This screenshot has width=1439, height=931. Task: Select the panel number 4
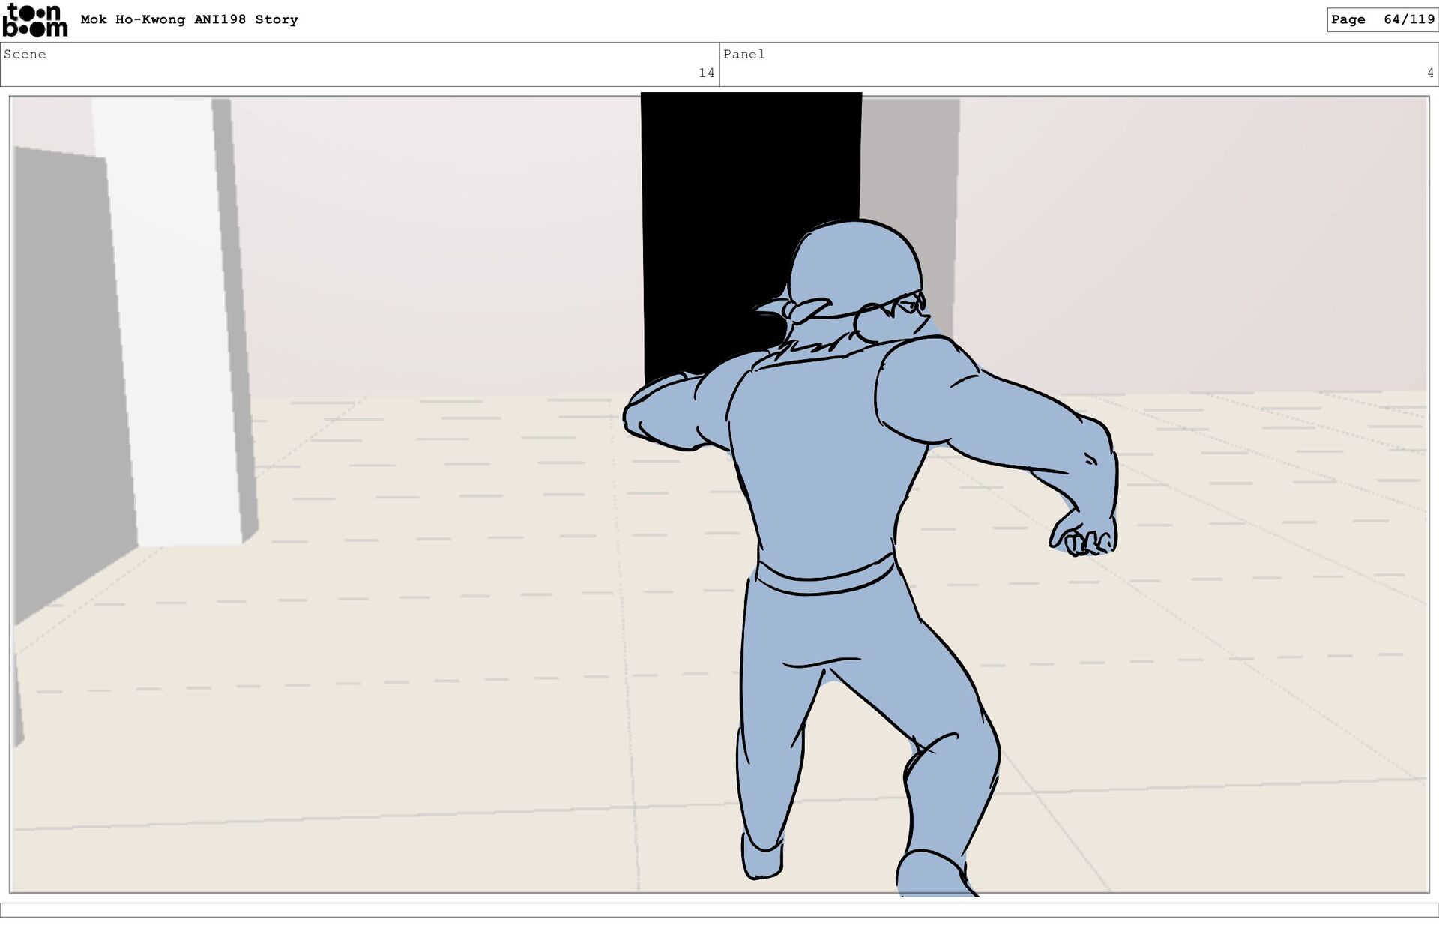pyautogui.click(x=1430, y=73)
